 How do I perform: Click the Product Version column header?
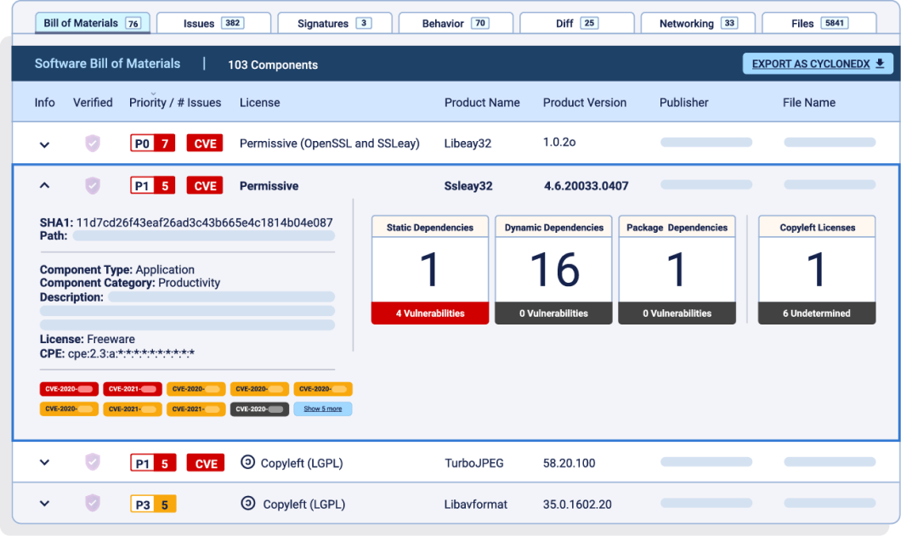pyautogui.click(x=585, y=102)
